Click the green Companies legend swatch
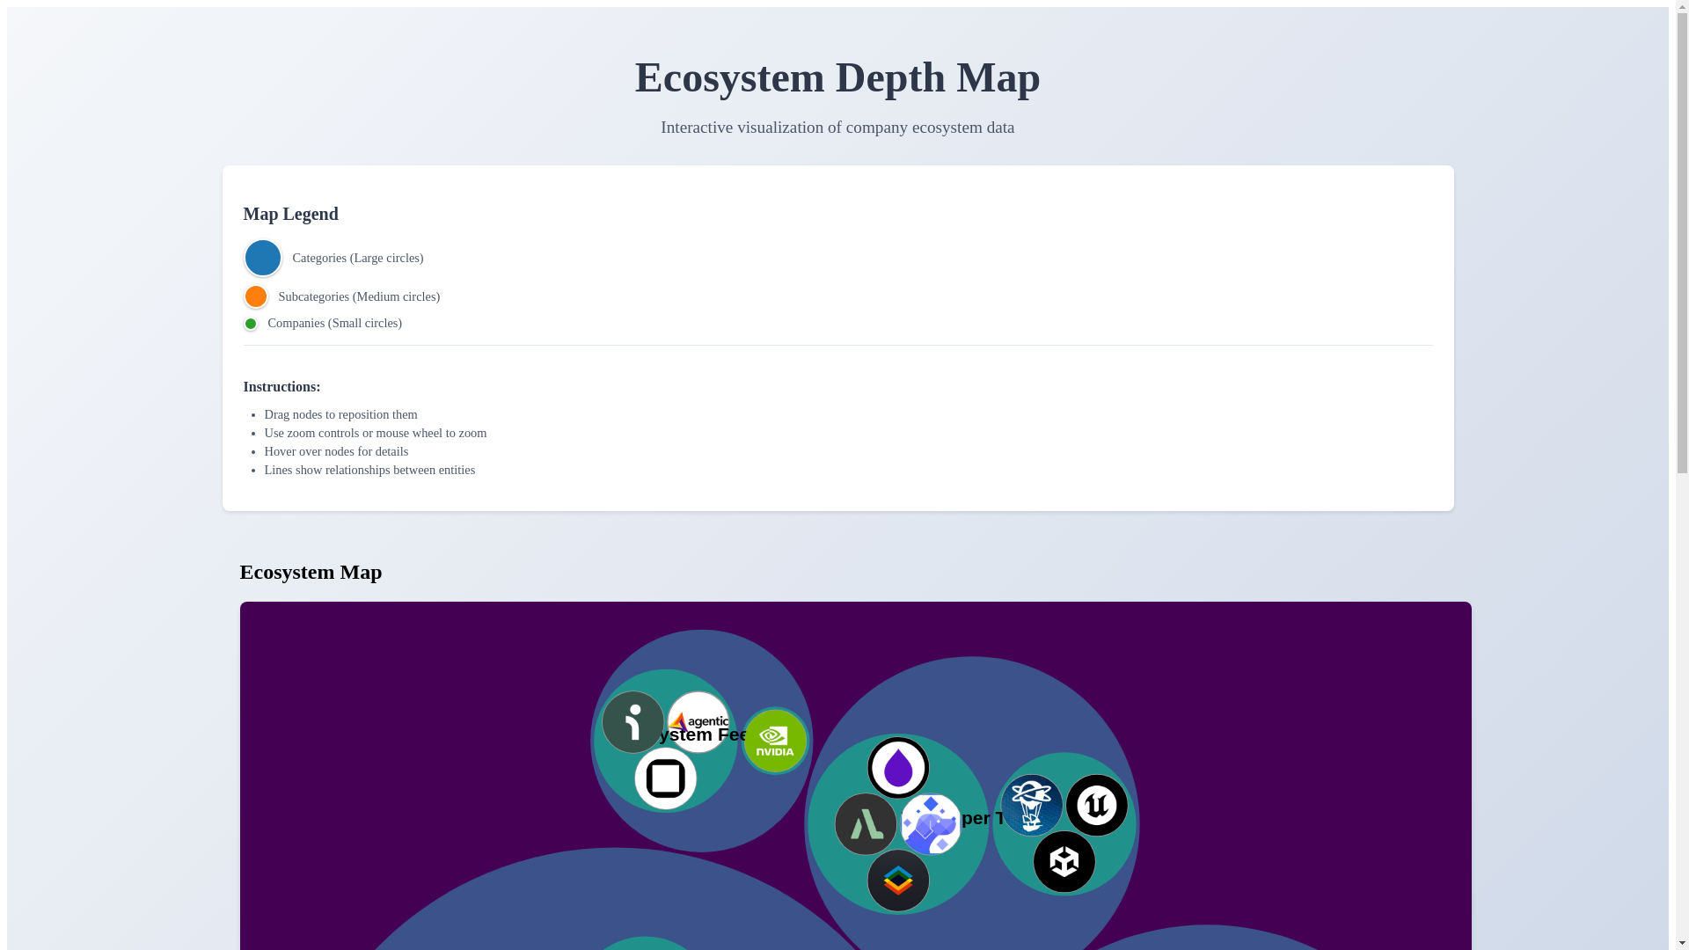This screenshot has width=1689, height=950. (x=251, y=324)
